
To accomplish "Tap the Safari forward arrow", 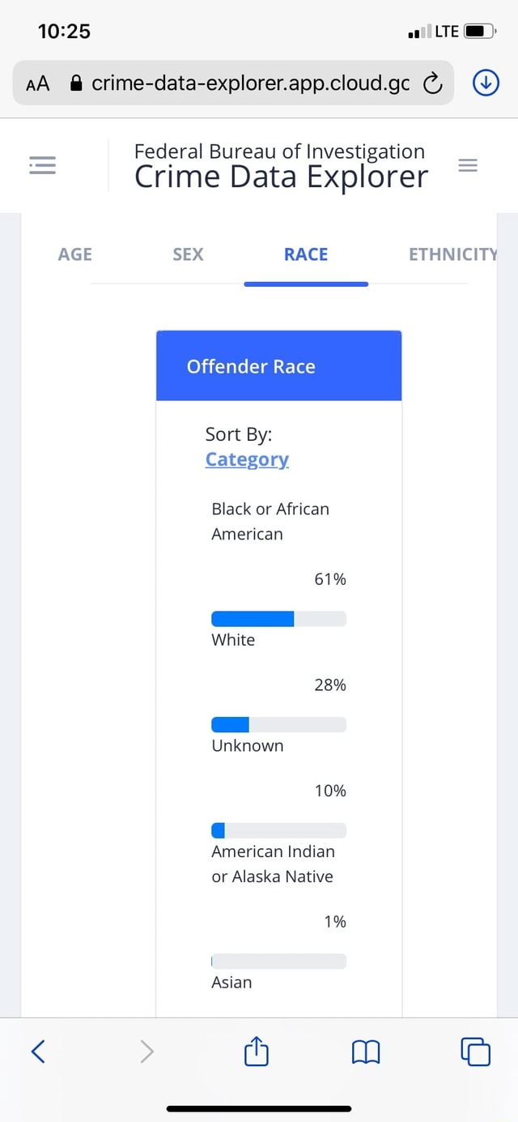I will coord(146,1051).
